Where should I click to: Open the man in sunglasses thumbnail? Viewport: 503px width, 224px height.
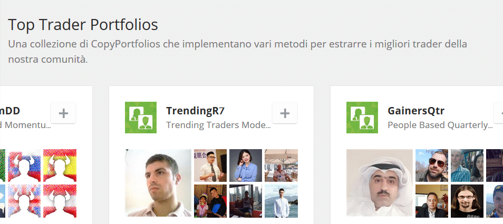click(432, 165)
